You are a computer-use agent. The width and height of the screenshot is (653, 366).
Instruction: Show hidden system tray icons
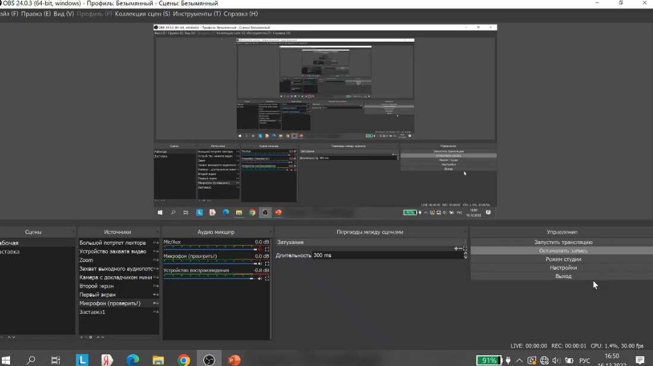pyautogui.click(x=519, y=360)
